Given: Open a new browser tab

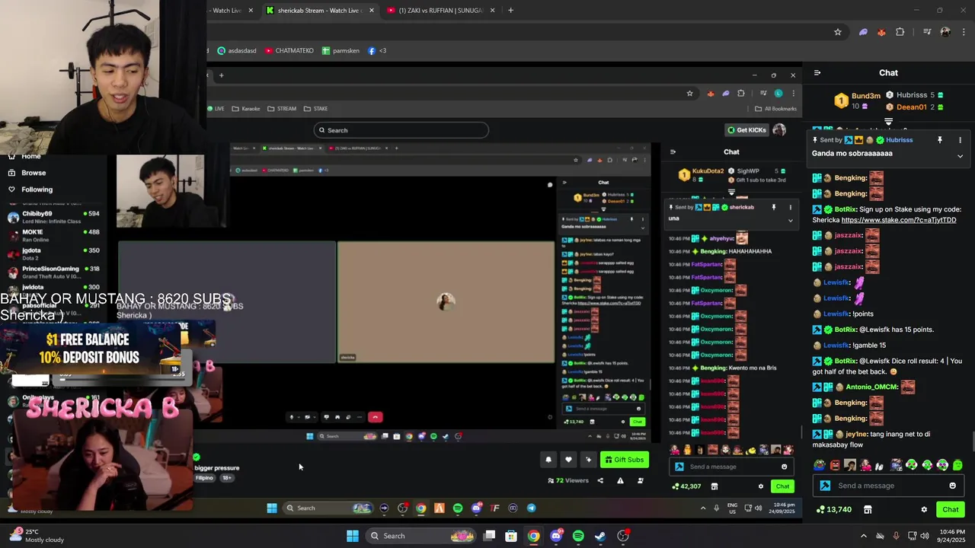Looking at the screenshot, I should [510, 11].
